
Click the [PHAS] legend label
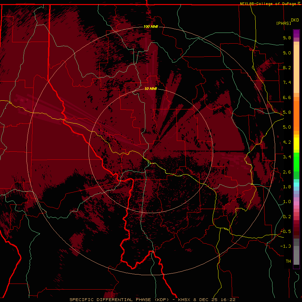pos(284,23)
